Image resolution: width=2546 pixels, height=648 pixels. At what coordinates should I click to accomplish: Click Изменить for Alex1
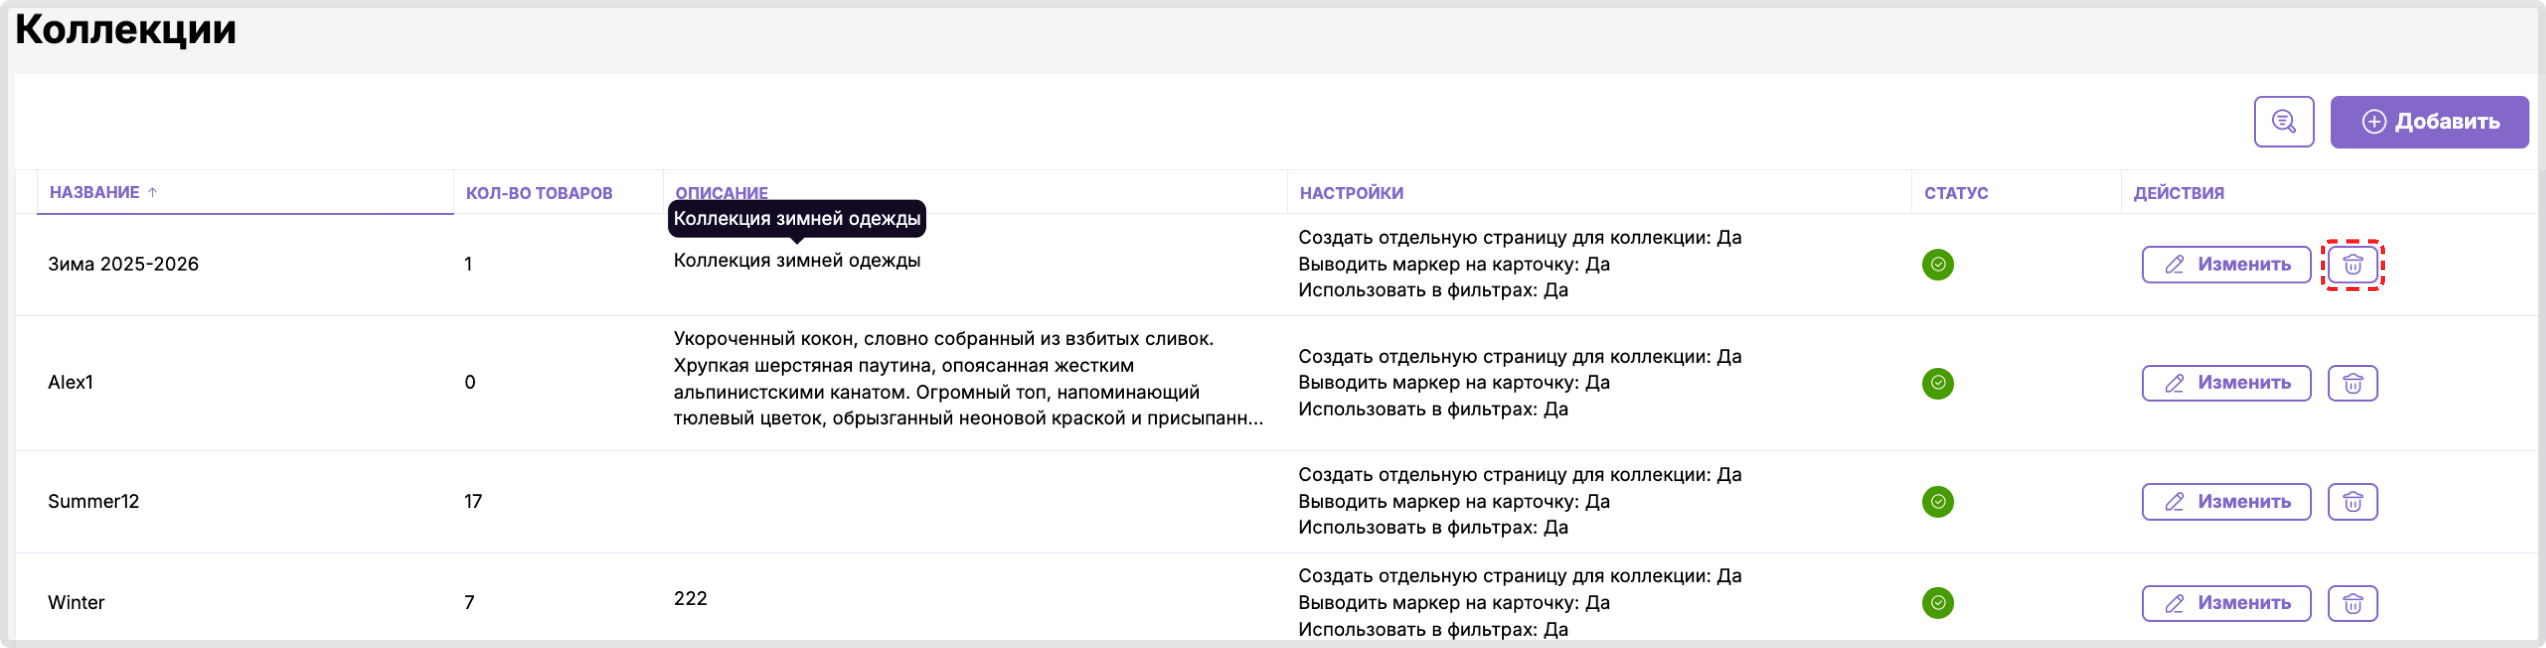(2226, 383)
